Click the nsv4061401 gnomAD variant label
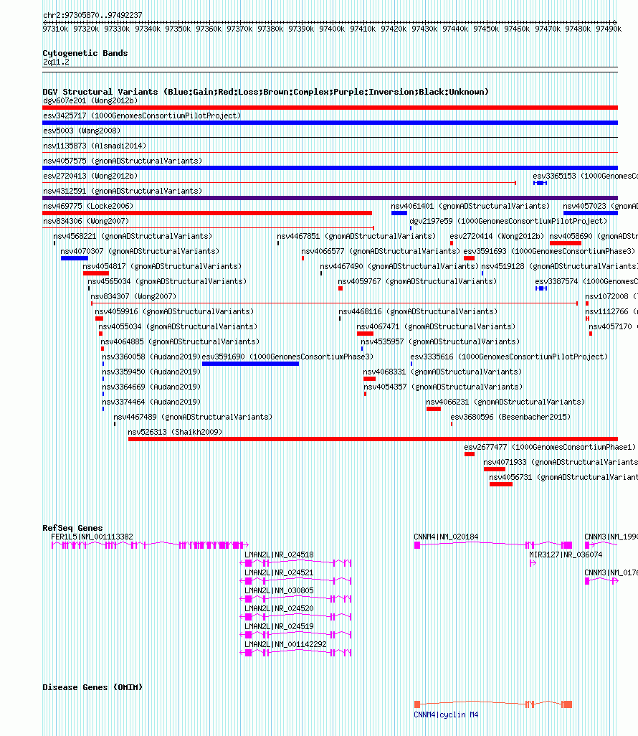Screen dimensions: 638x736 point(470,206)
